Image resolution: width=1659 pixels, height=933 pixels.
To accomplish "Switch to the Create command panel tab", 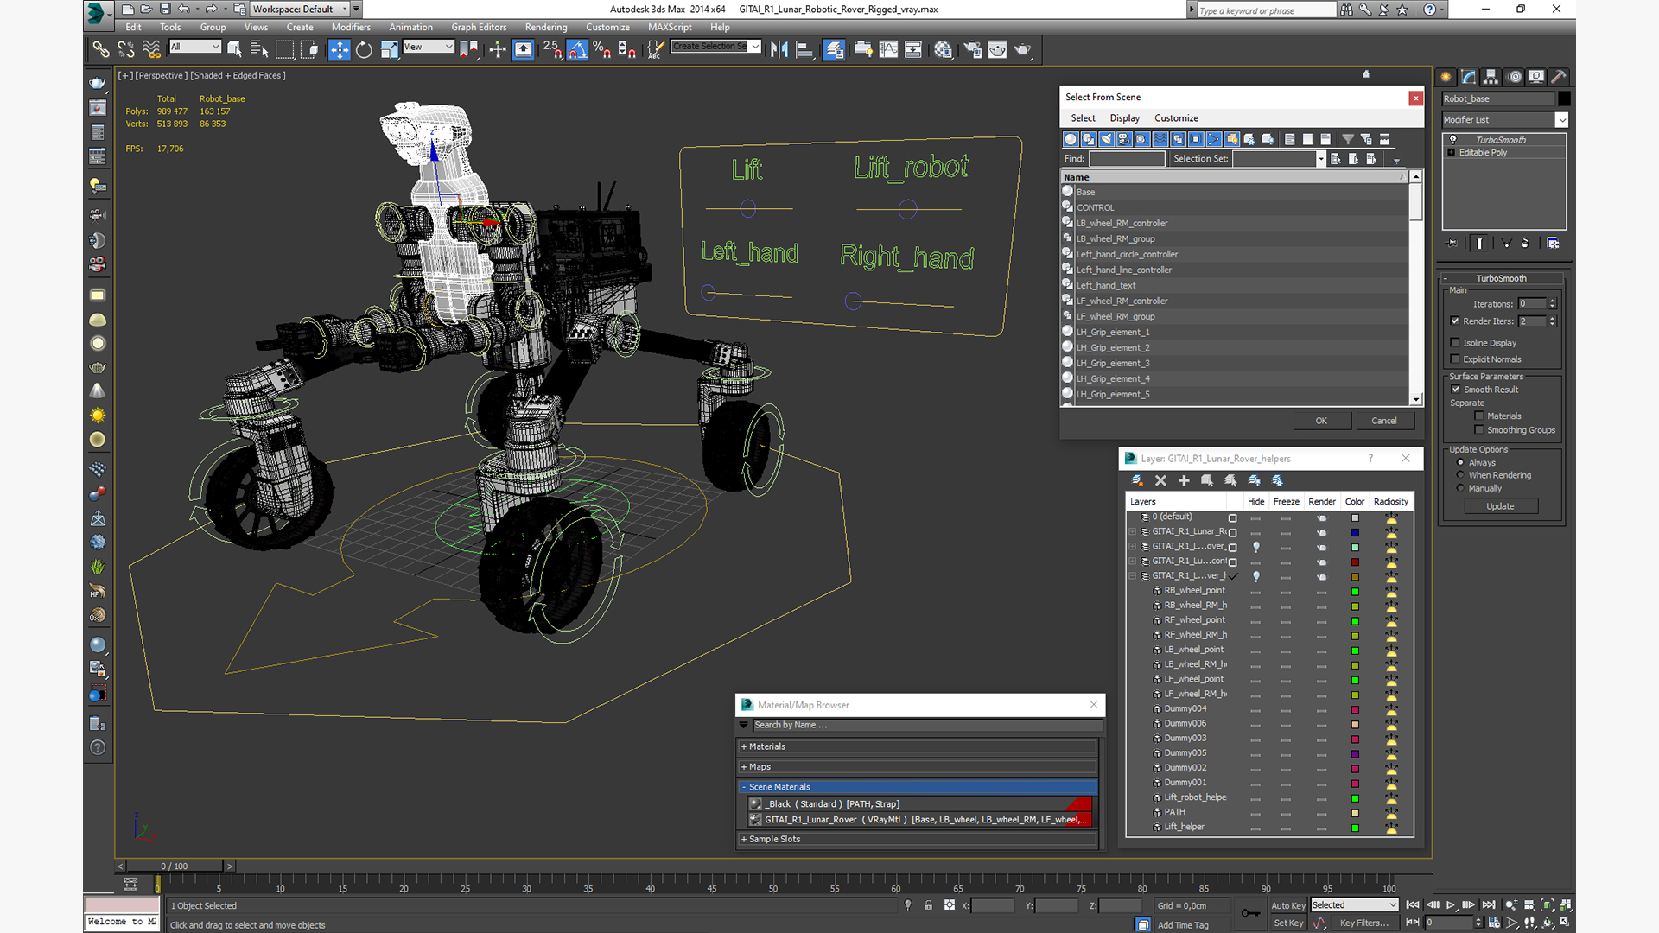I will 1446,77.
